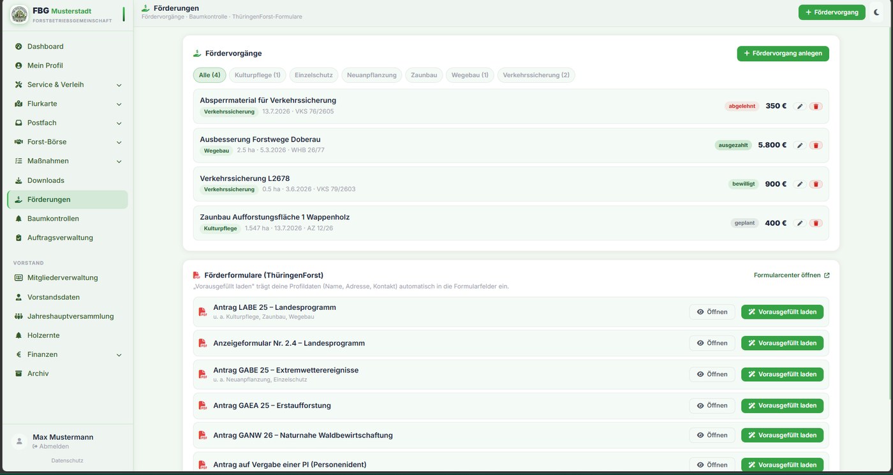The height and width of the screenshot is (475, 893).
Task: Open the Datenschutz link
Action: pos(67,460)
